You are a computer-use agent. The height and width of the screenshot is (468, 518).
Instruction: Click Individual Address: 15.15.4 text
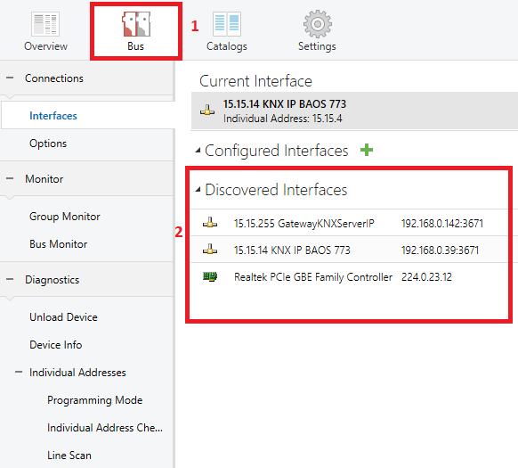283,119
